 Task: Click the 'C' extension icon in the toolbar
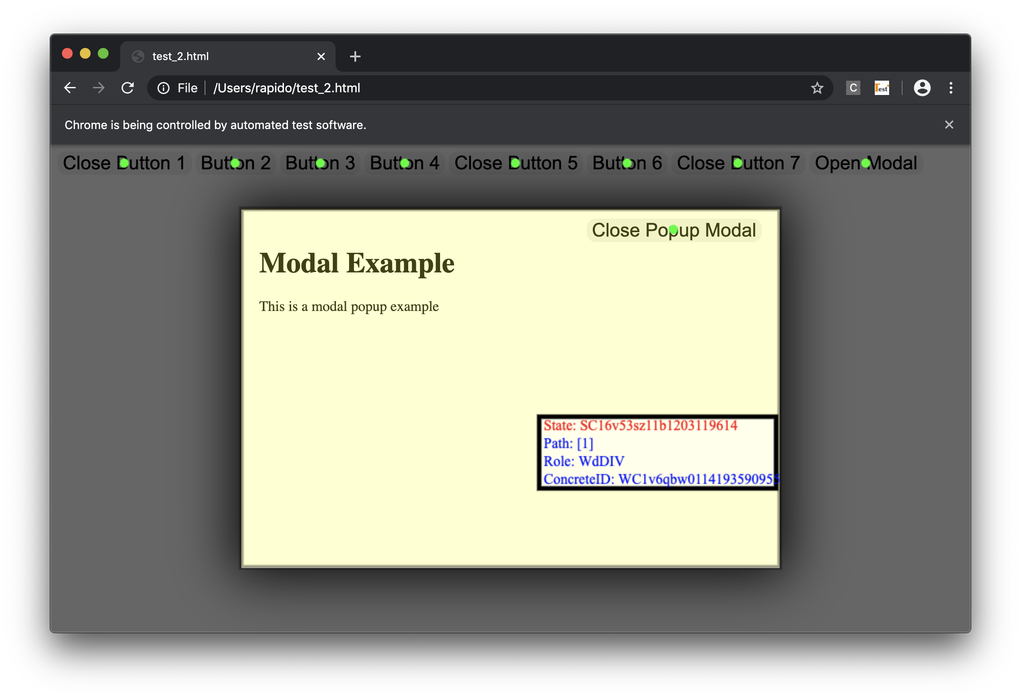853,88
